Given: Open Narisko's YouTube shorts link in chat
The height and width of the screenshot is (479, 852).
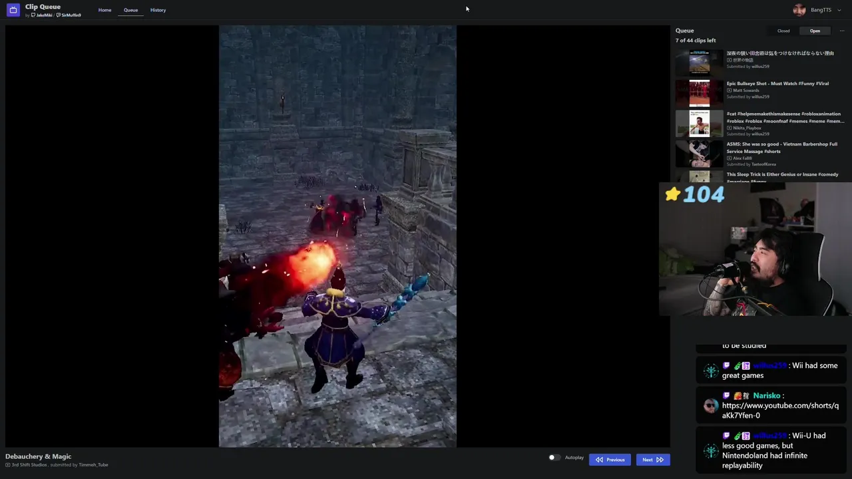Looking at the screenshot, I should click(x=780, y=410).
